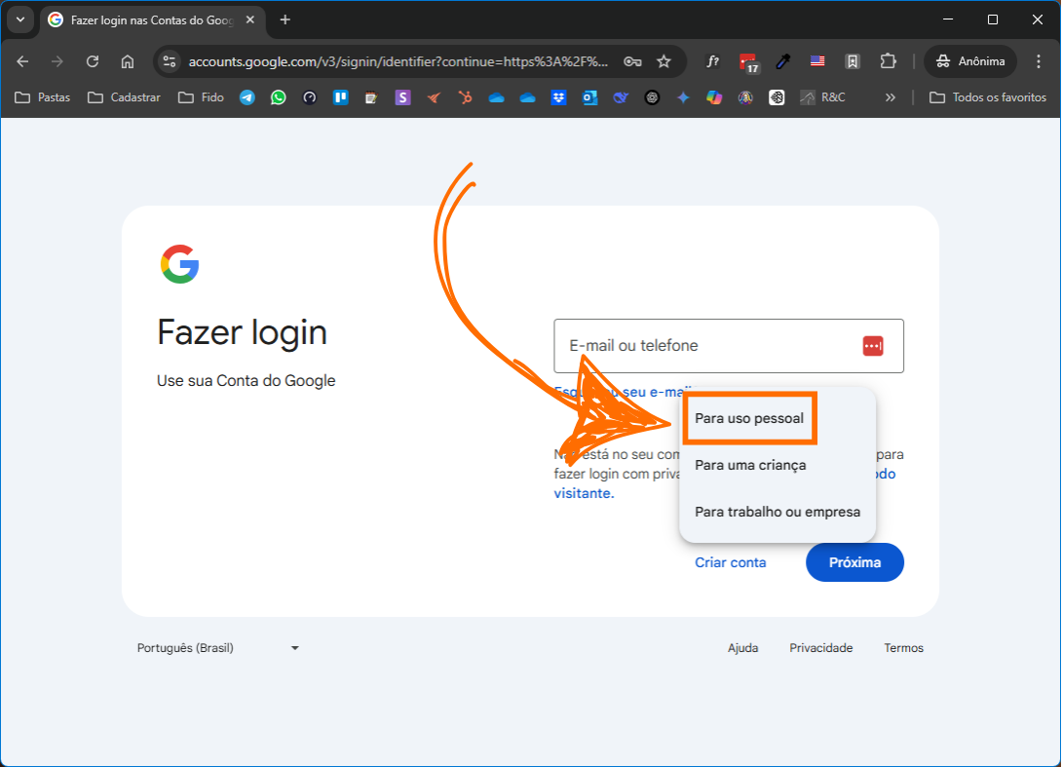The image size is (1062, 767).
Task: Click the Outlook bookmark icon
Action: 589,97
